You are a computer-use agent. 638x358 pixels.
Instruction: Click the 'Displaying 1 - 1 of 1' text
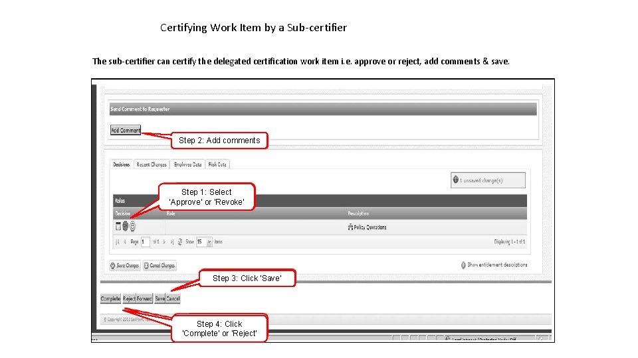click(510, 242)
